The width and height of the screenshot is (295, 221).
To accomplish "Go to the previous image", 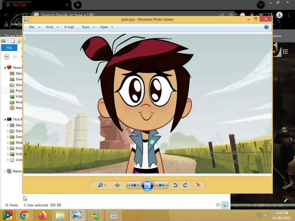I will click(134, 185).
